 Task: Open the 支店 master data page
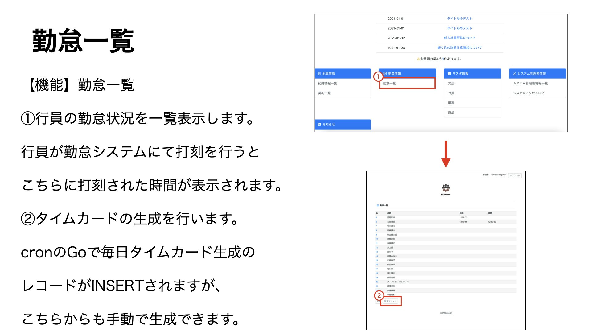(x=451, y=83)
